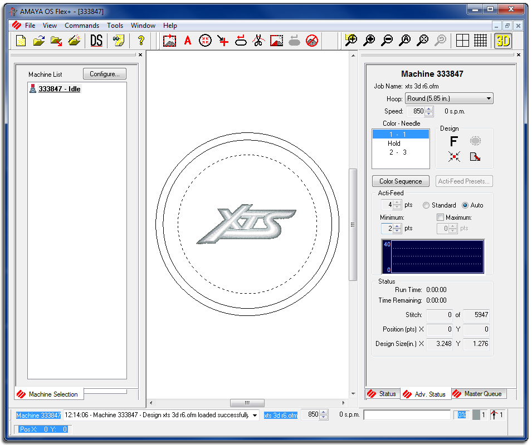Click the center design arrows icon
The width and height of the screenshot is (532, 445).
click(x=454, y=156)
